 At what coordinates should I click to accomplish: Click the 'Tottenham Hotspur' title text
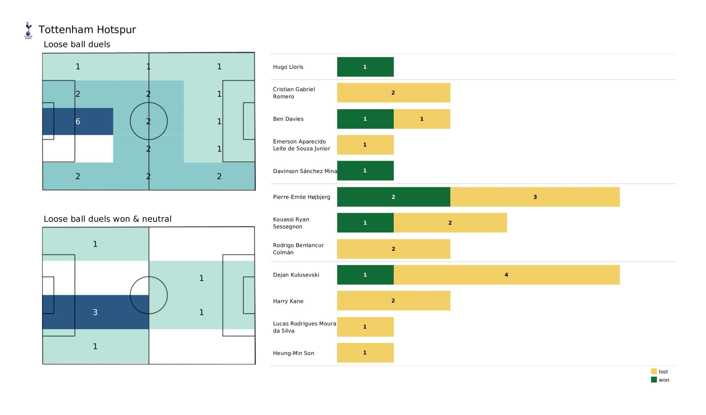point(87,30)
